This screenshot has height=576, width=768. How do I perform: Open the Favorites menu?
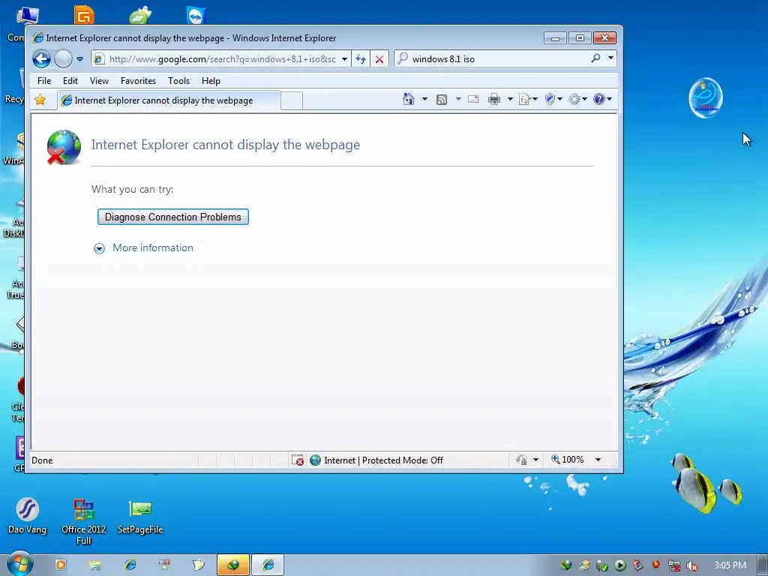(x=138, y=81)
